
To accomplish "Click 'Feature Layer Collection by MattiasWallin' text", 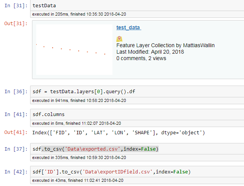I will coord(165,45).
